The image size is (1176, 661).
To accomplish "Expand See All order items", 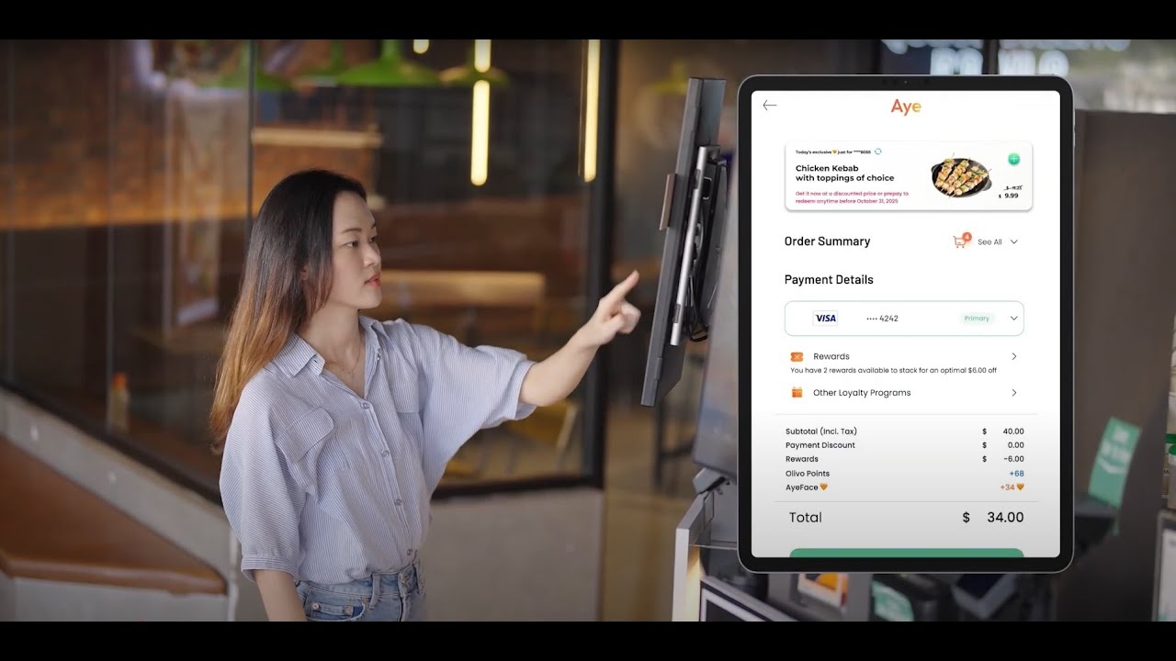I will (989, 242).
